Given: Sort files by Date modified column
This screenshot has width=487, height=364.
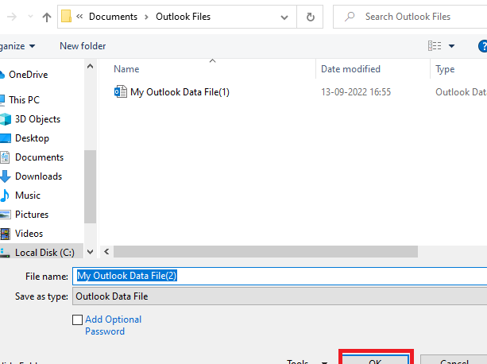Looking at the screenshot, I should [350, 69].
